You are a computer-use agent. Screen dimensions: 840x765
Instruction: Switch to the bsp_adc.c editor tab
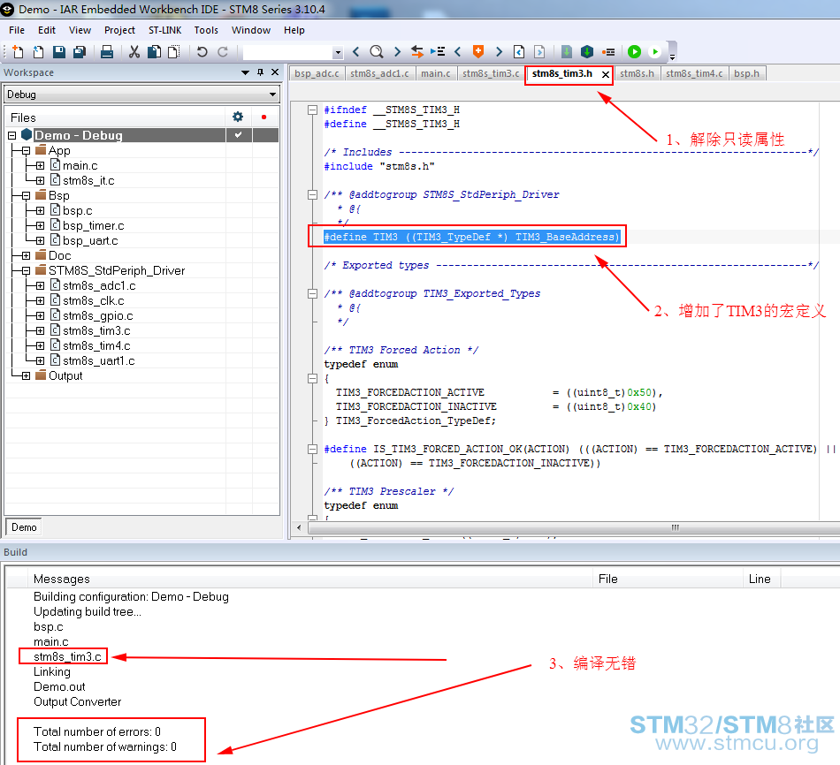(x=317, y=73)
